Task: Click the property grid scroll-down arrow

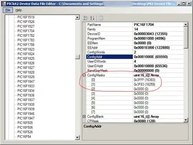Action: 185,120
